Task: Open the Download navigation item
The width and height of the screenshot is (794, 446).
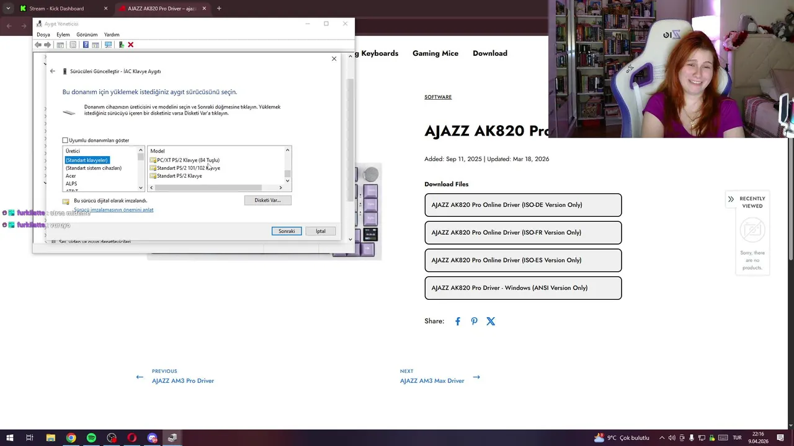Action: [x=490, y=53]
